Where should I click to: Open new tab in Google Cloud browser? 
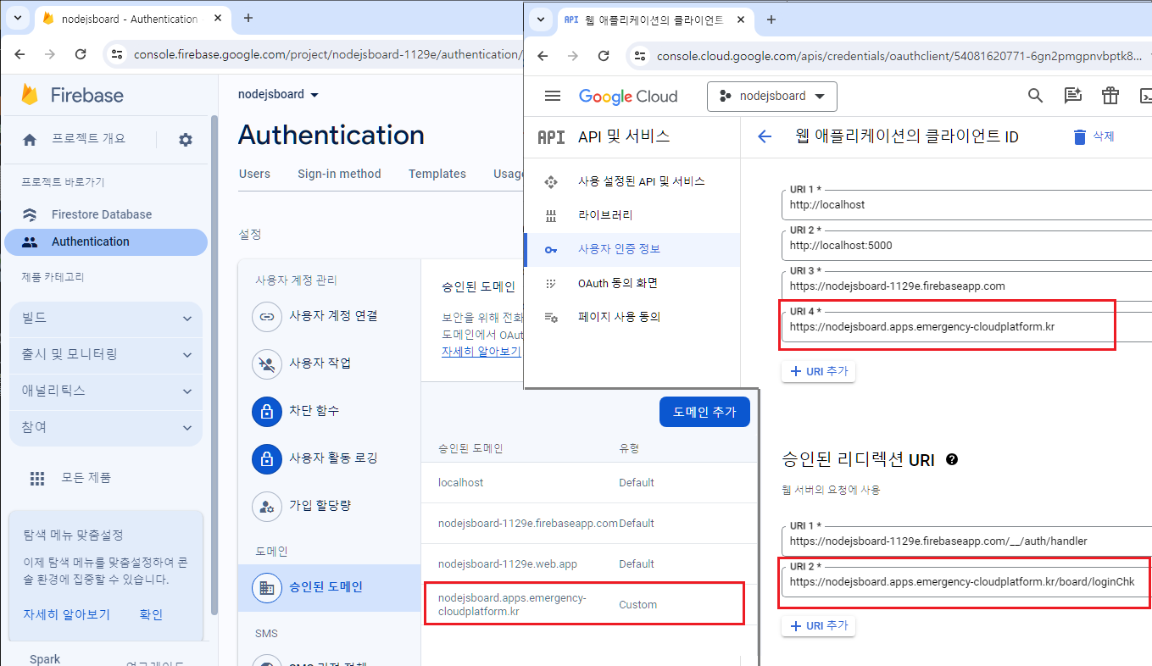click(x=771, y=20)
